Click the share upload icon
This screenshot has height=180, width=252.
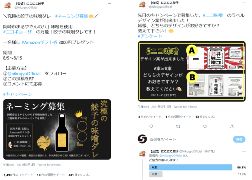pos(232,126)
